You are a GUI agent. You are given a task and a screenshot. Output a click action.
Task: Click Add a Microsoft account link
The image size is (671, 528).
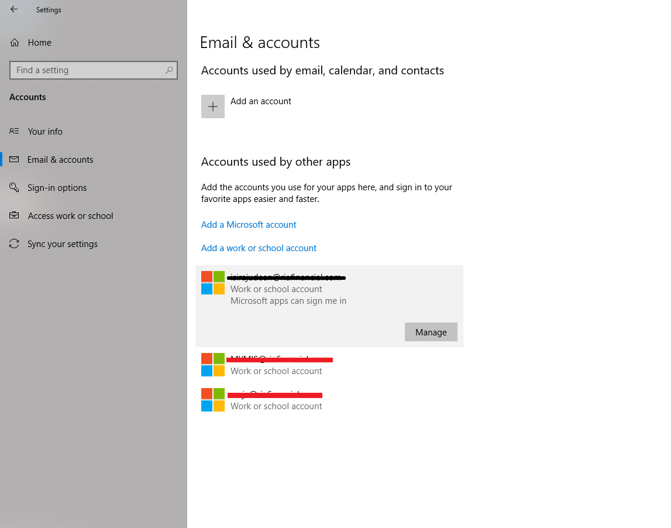pyautogui.click(x=249, y=224)
